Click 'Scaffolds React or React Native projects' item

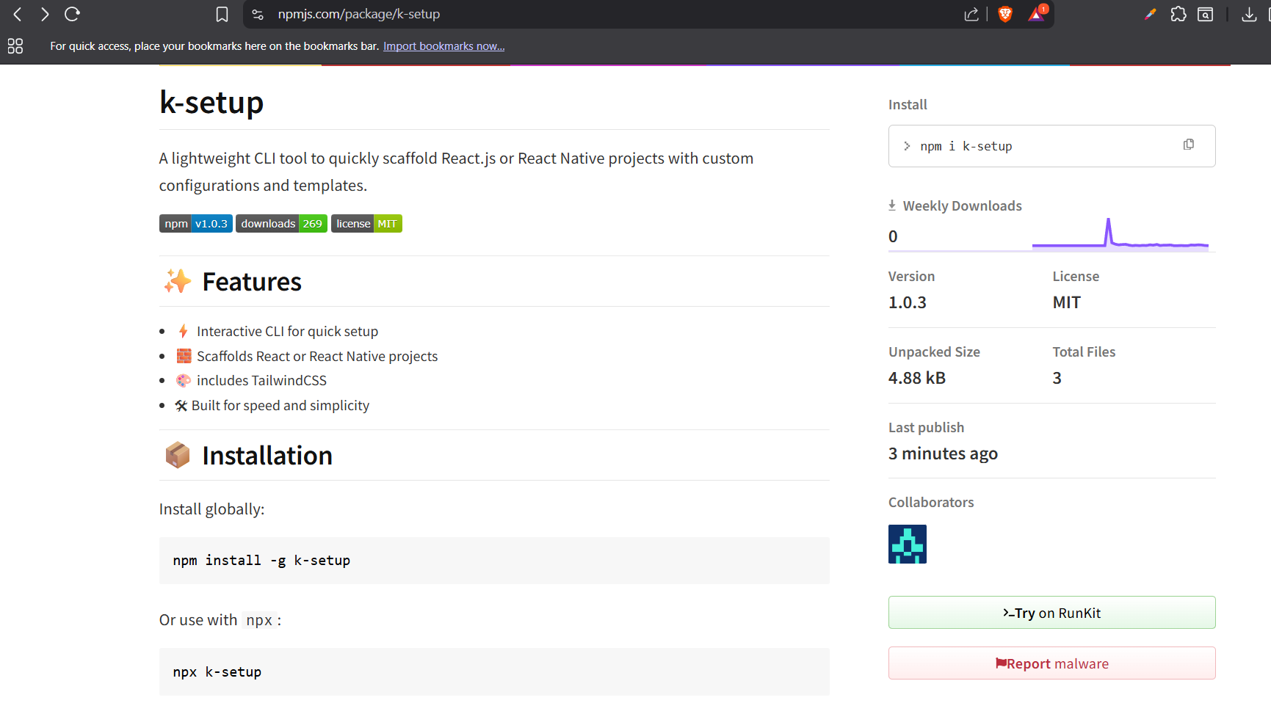pos(317,356)
